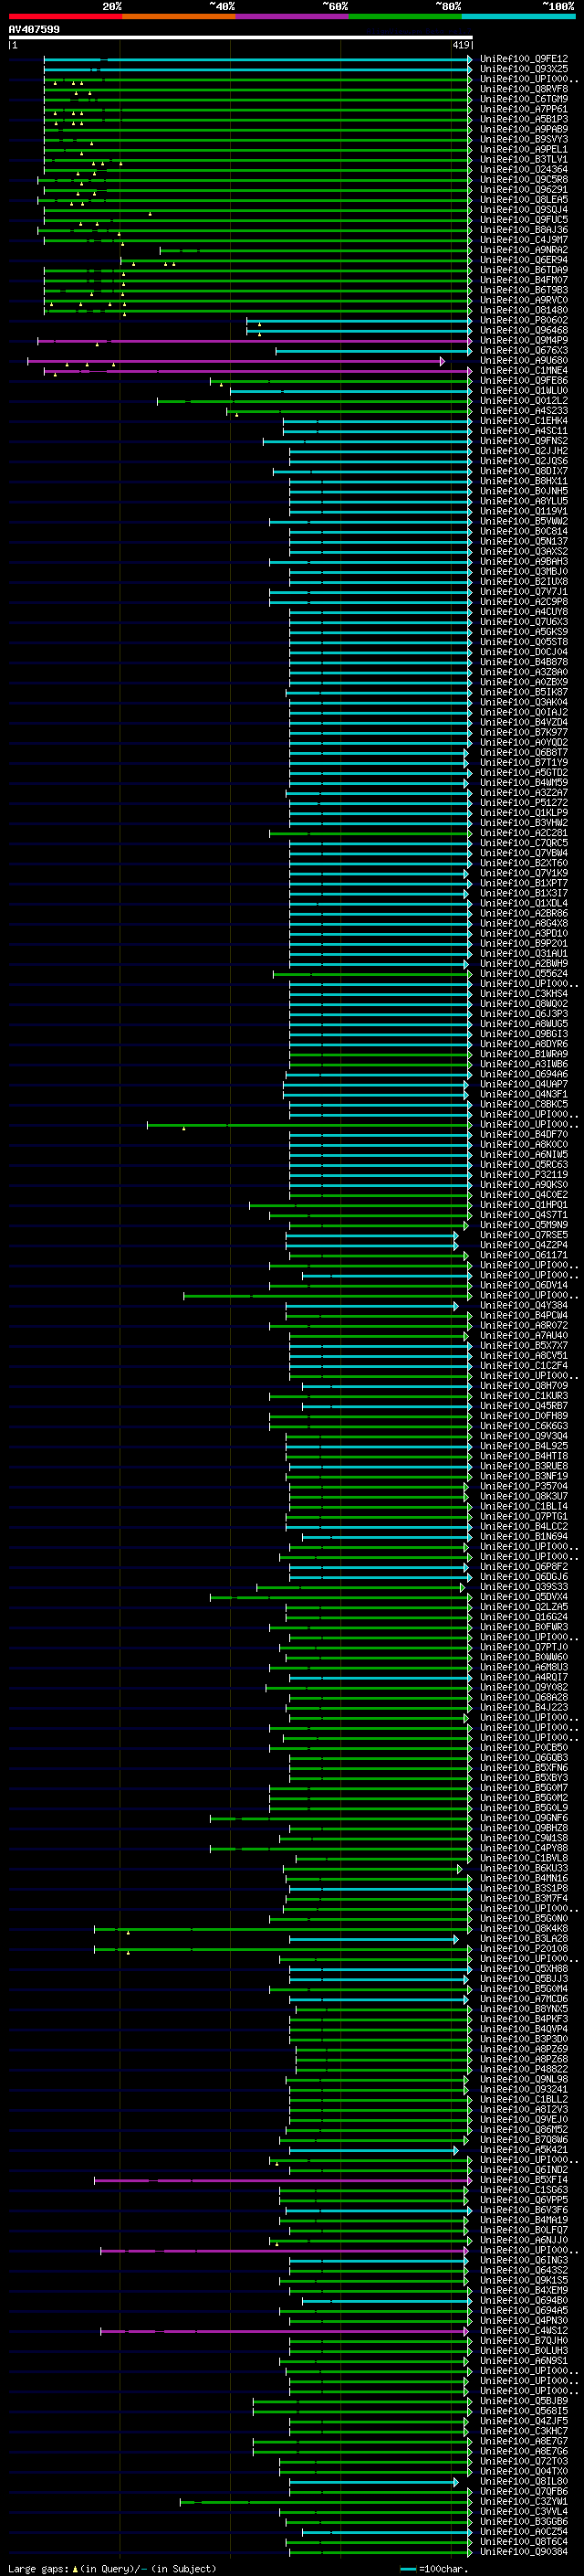Select hit label UniRef100_A9U6B0

[524, 361]
